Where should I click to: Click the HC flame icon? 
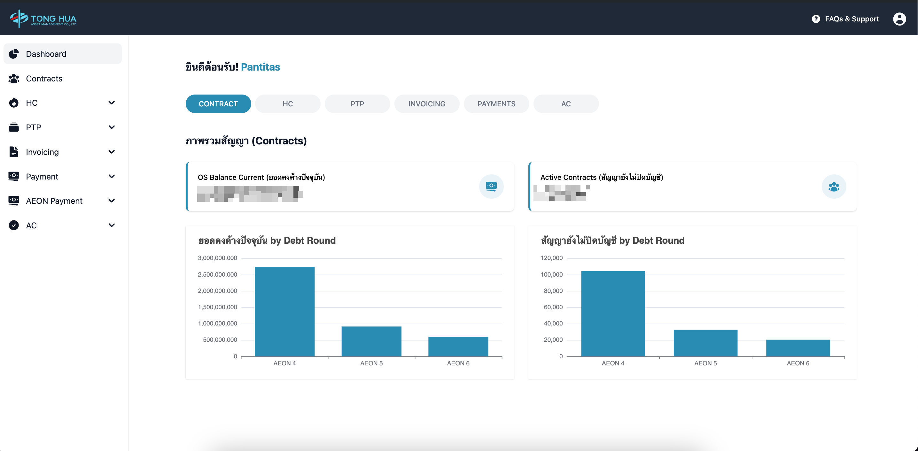[14, 103]
